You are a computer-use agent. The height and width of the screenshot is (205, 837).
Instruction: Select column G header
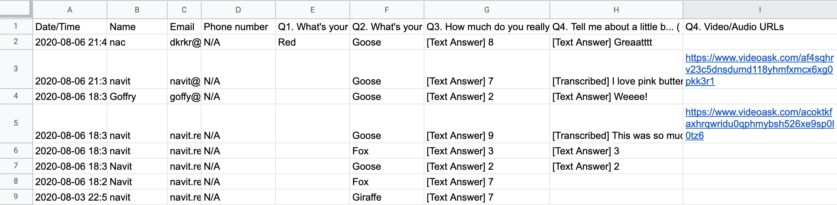click(x=487, y=10)
